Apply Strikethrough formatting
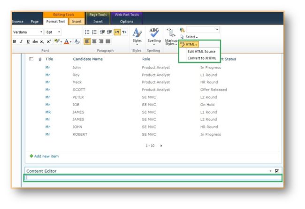The image size is (305, 209). (x=35, y=41)
